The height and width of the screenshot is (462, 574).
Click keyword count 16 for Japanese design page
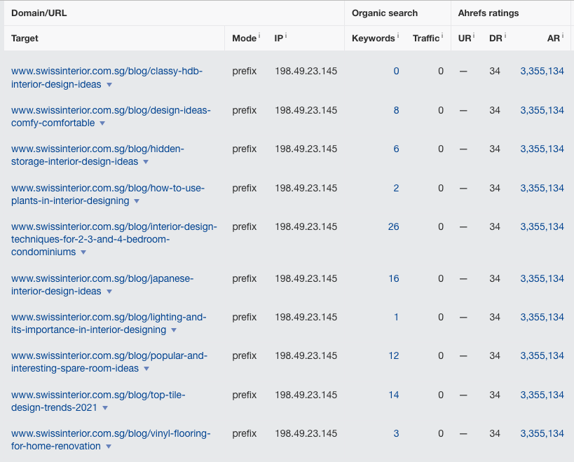393,278
